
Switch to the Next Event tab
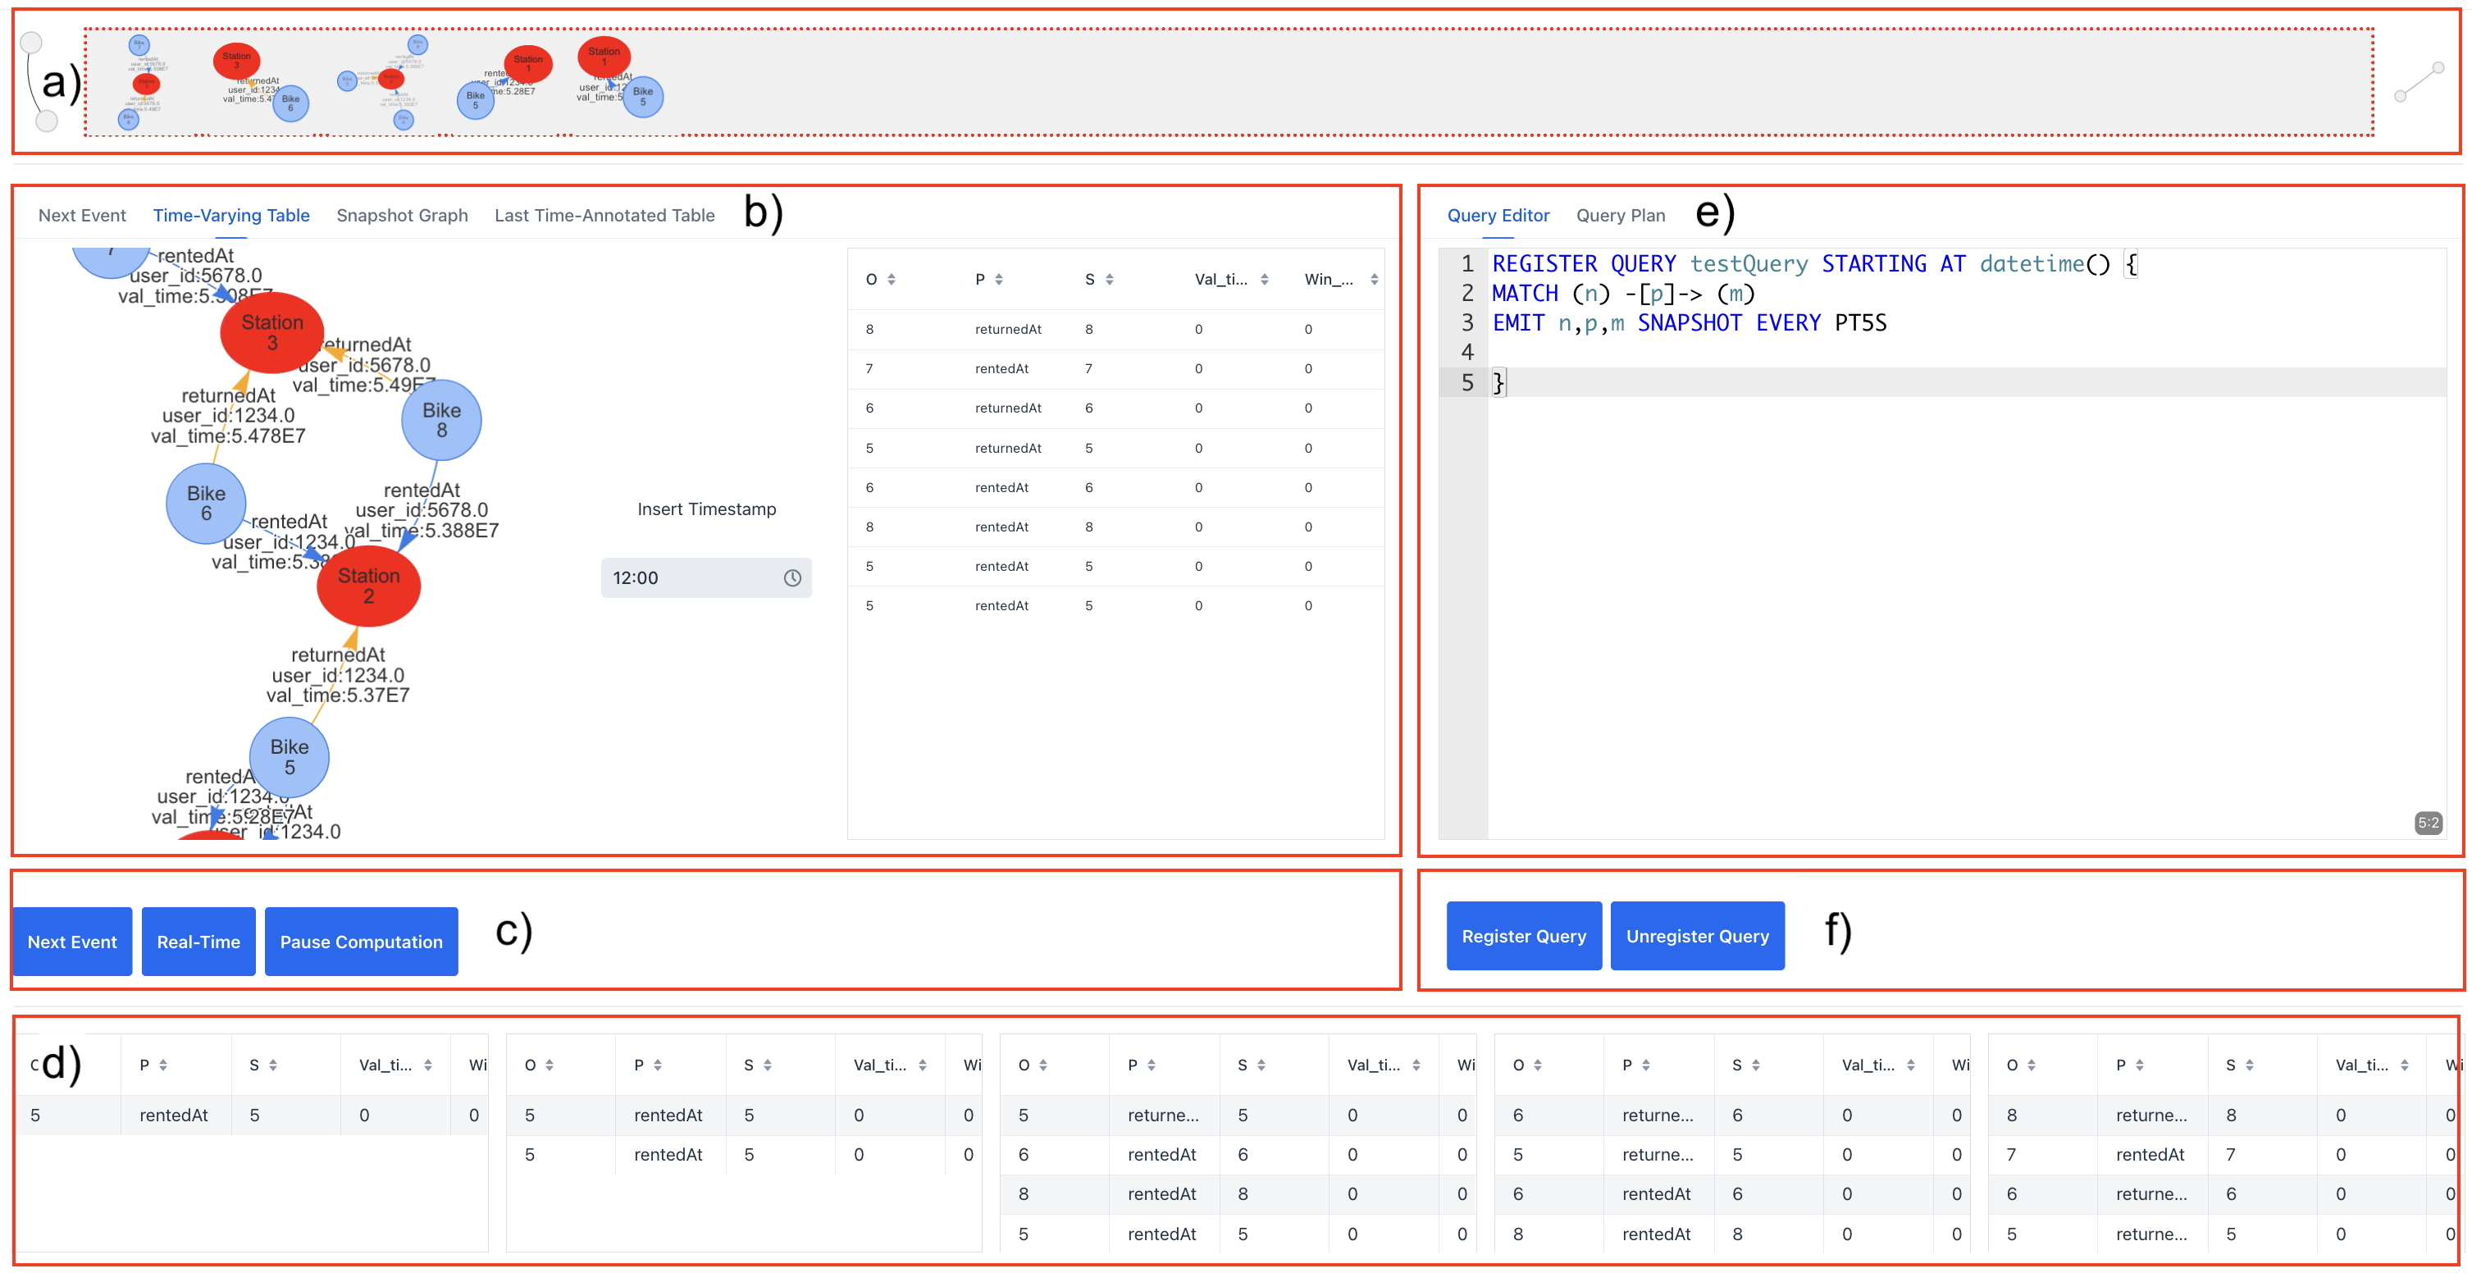[x=81, y=215]
